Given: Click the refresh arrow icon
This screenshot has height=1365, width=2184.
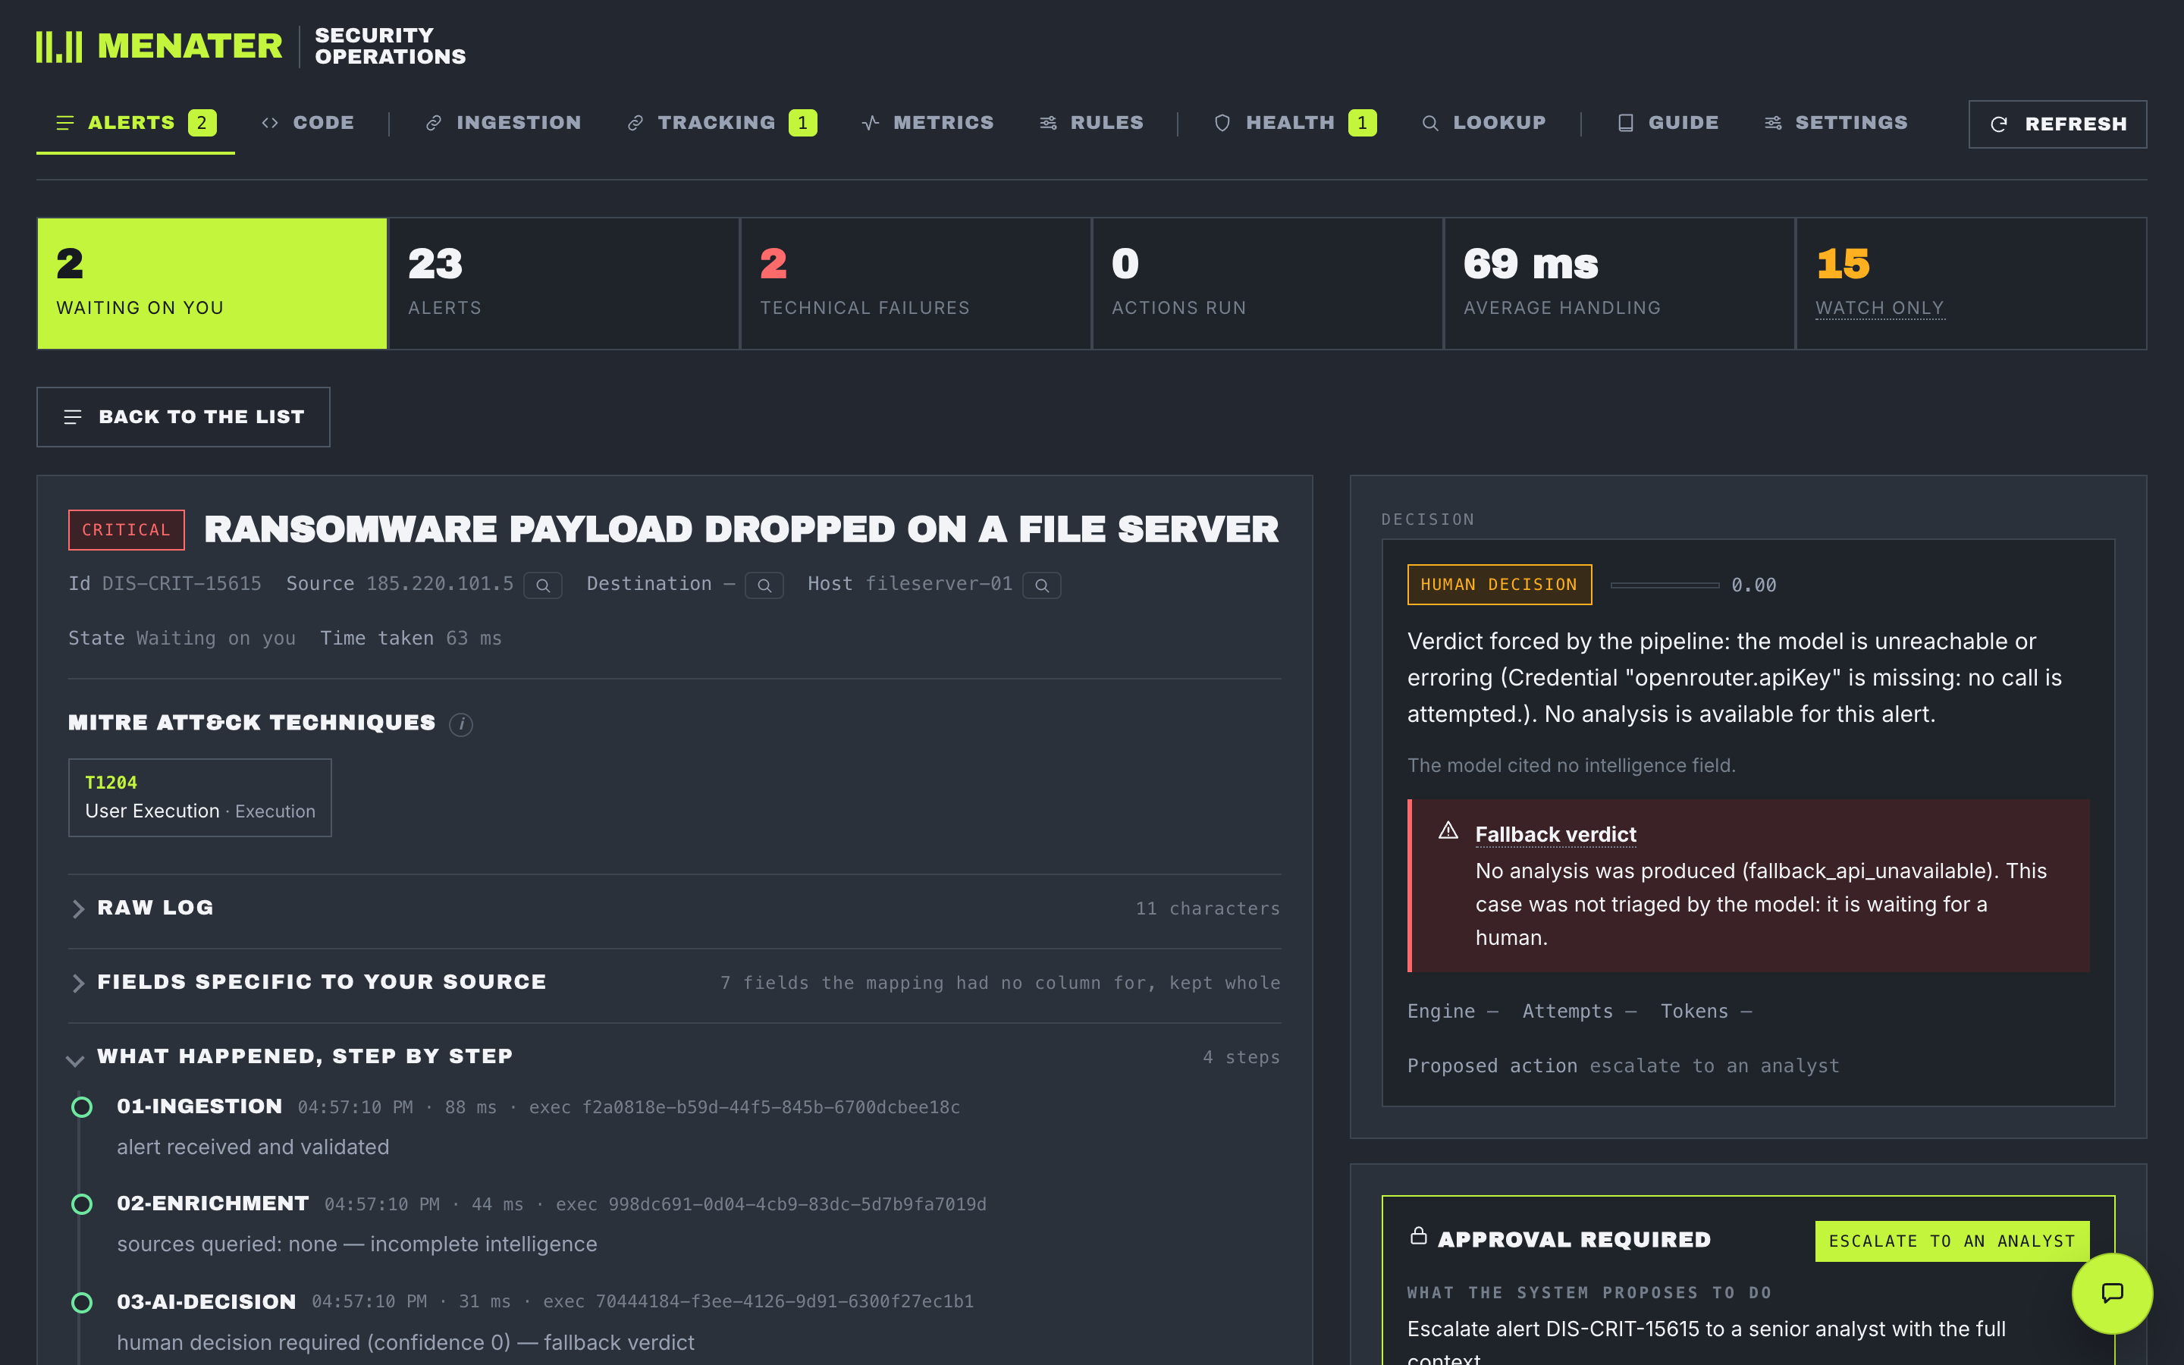Looking at the screenshot, I should [x=1999, y=124].
